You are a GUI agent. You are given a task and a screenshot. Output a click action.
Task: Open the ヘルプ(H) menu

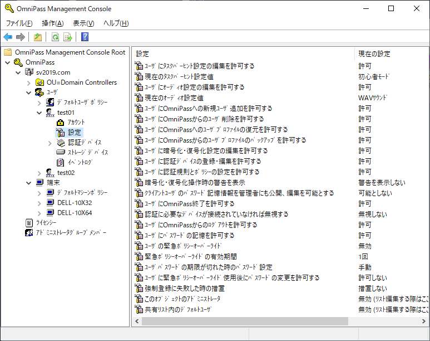(x=116, y=23)
